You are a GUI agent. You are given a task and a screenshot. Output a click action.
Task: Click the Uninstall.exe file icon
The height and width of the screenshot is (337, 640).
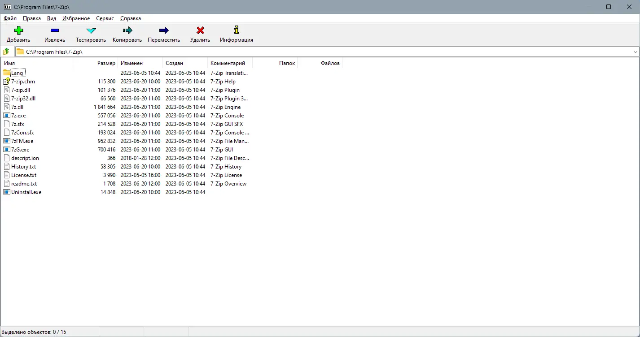pos(7,192)
